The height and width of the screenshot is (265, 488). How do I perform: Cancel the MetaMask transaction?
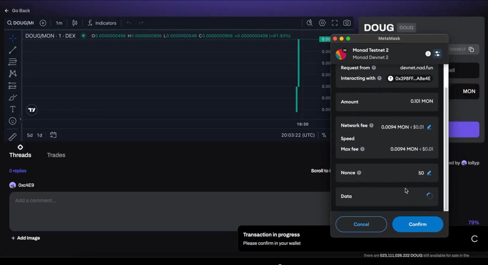[361, 224]
